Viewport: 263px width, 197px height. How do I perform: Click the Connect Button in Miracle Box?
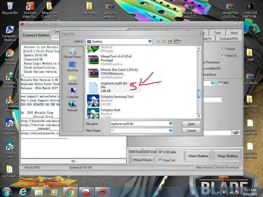(x=36, y=35)
